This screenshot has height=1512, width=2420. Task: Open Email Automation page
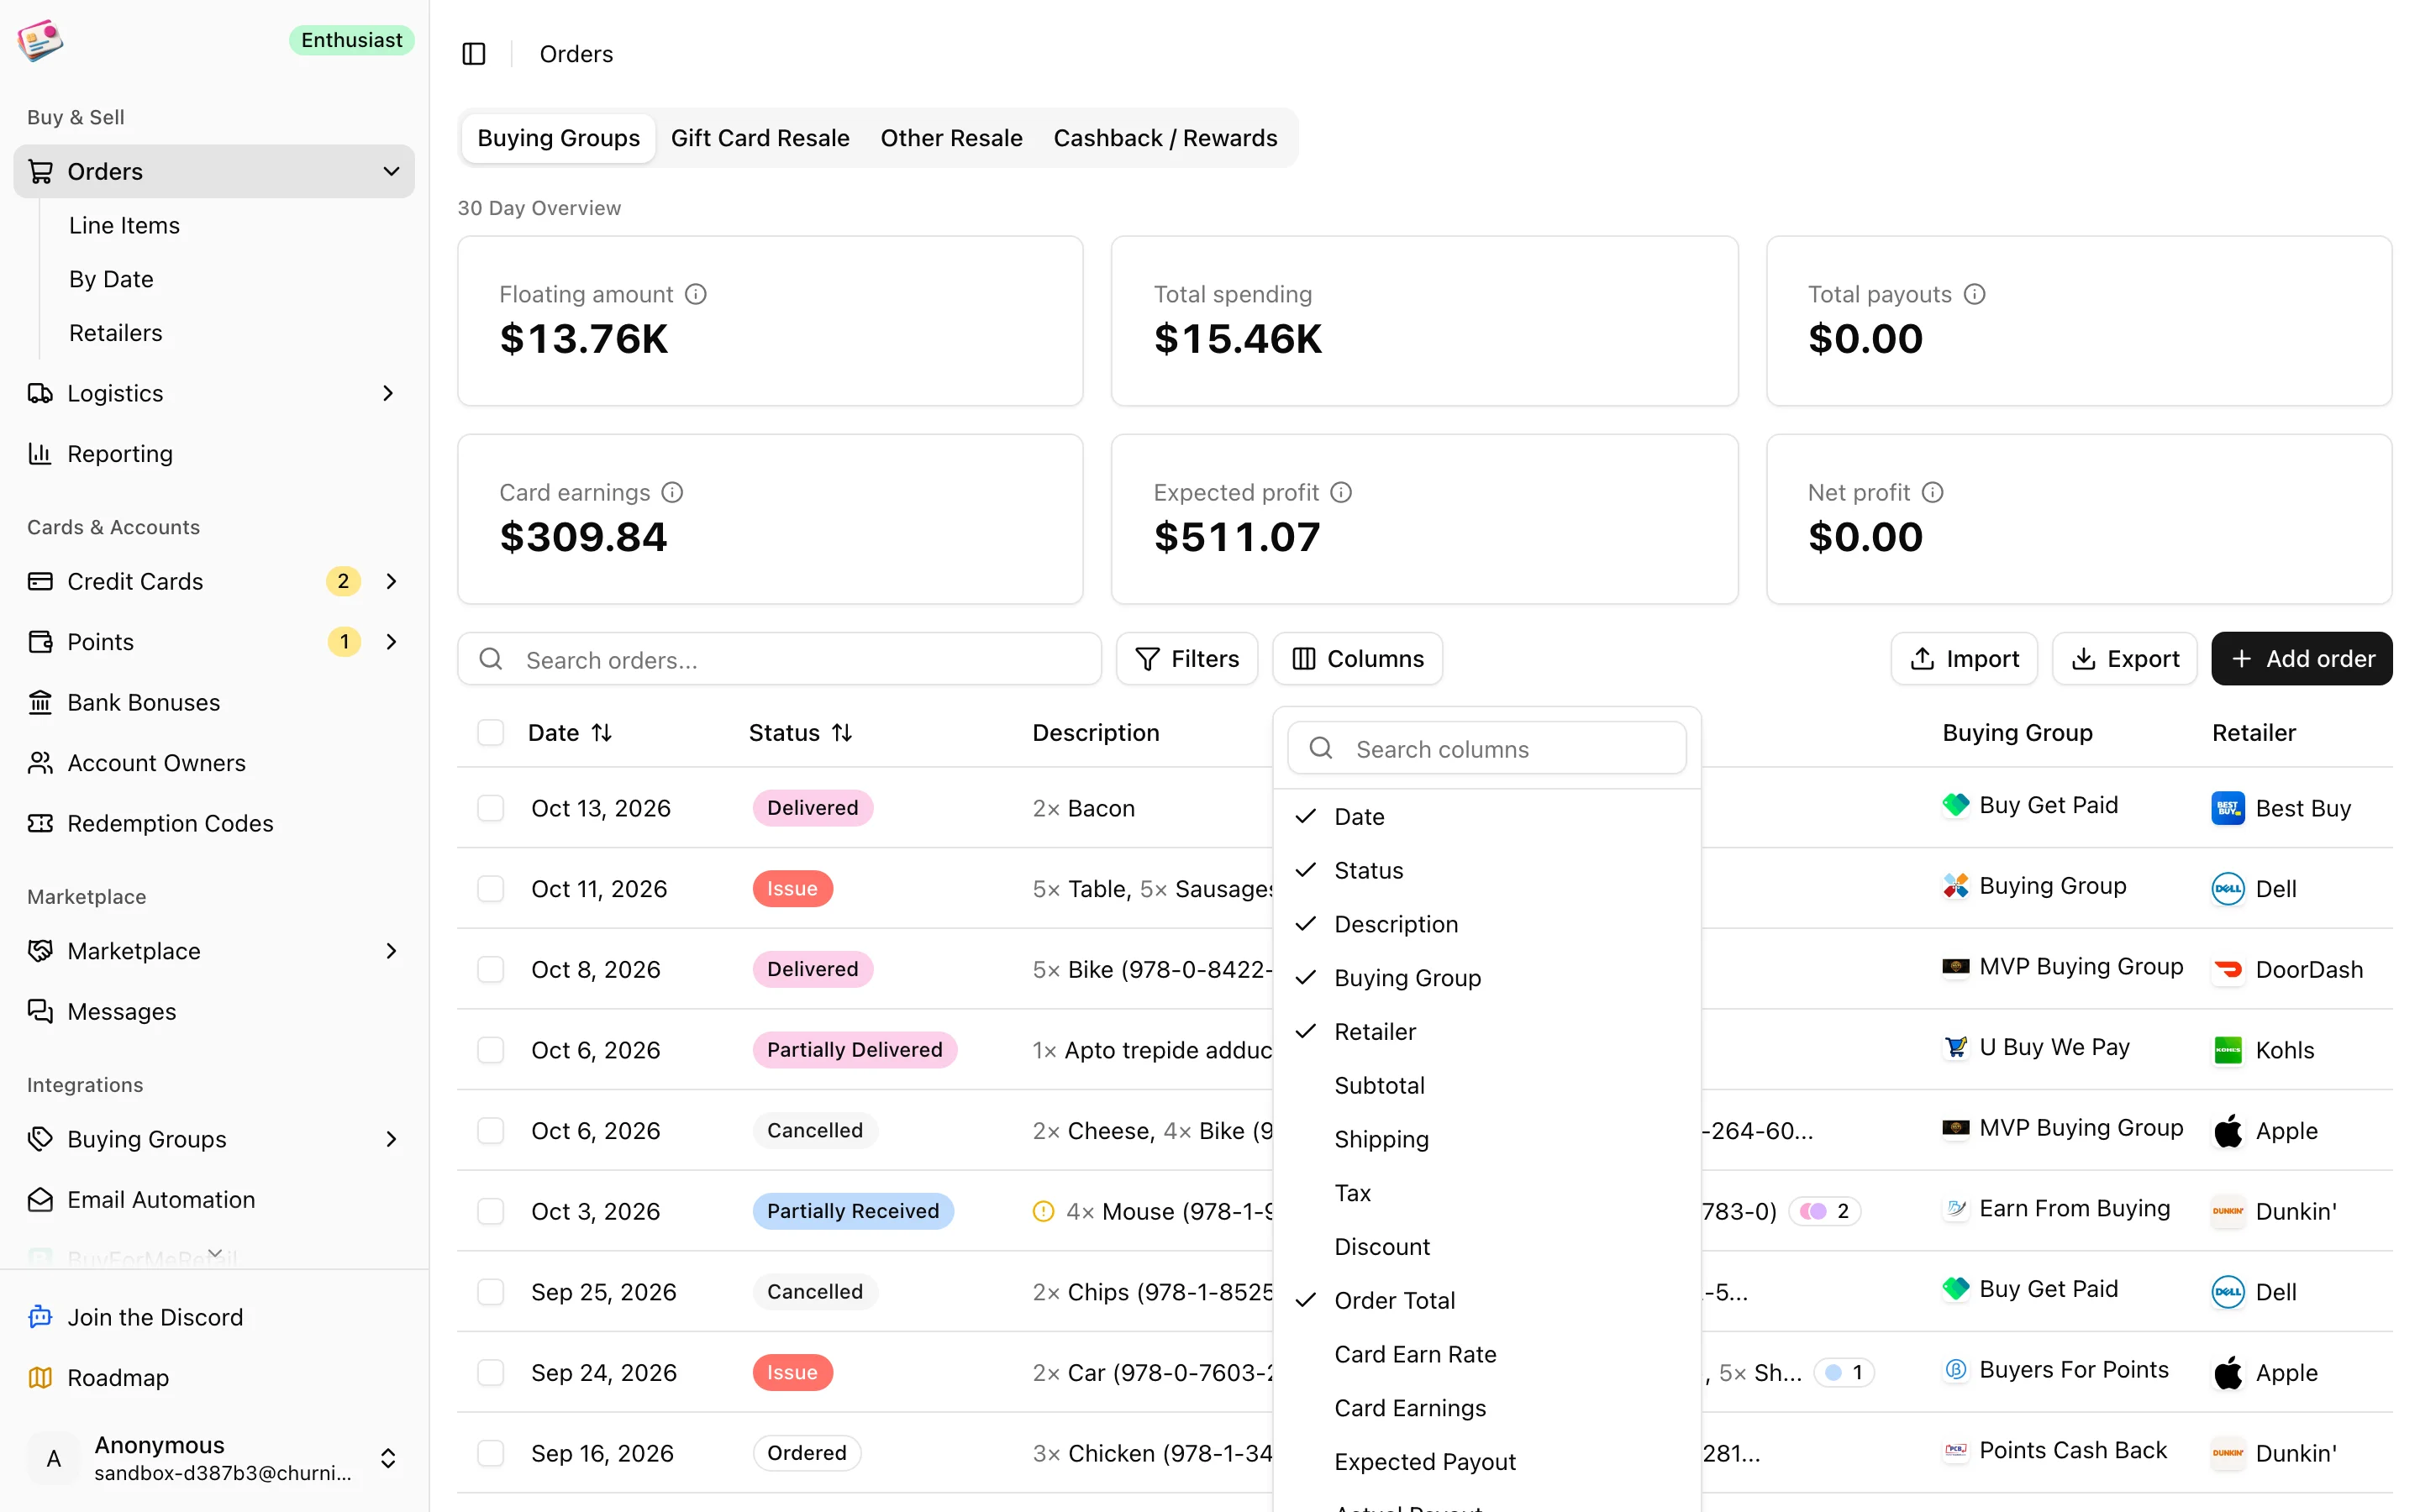tap(161, 1200)
